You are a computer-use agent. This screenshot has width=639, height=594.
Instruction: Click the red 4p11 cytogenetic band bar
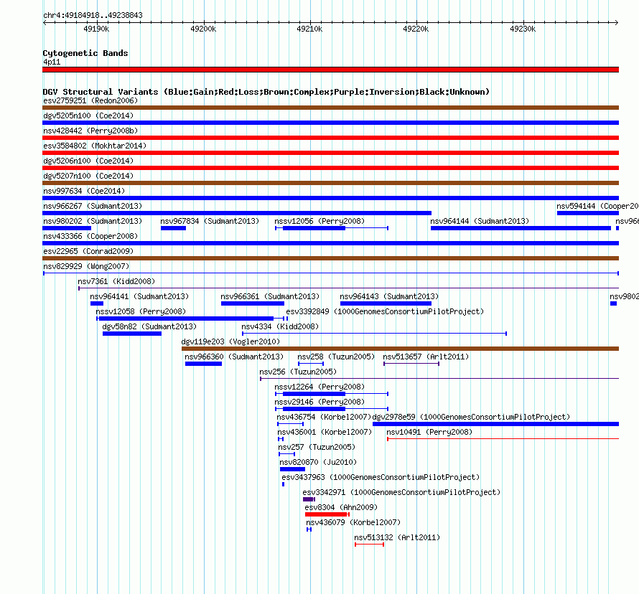click(x=330, y=70)
